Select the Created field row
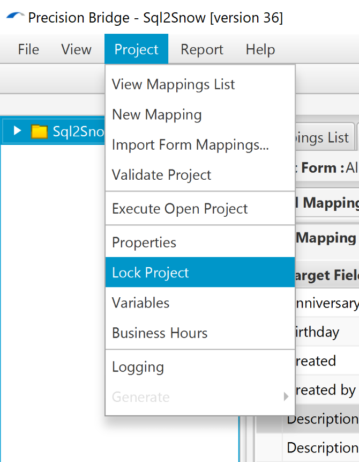This screenshot has width=359, height=462. pyautogui.click(x=327, y=361)
